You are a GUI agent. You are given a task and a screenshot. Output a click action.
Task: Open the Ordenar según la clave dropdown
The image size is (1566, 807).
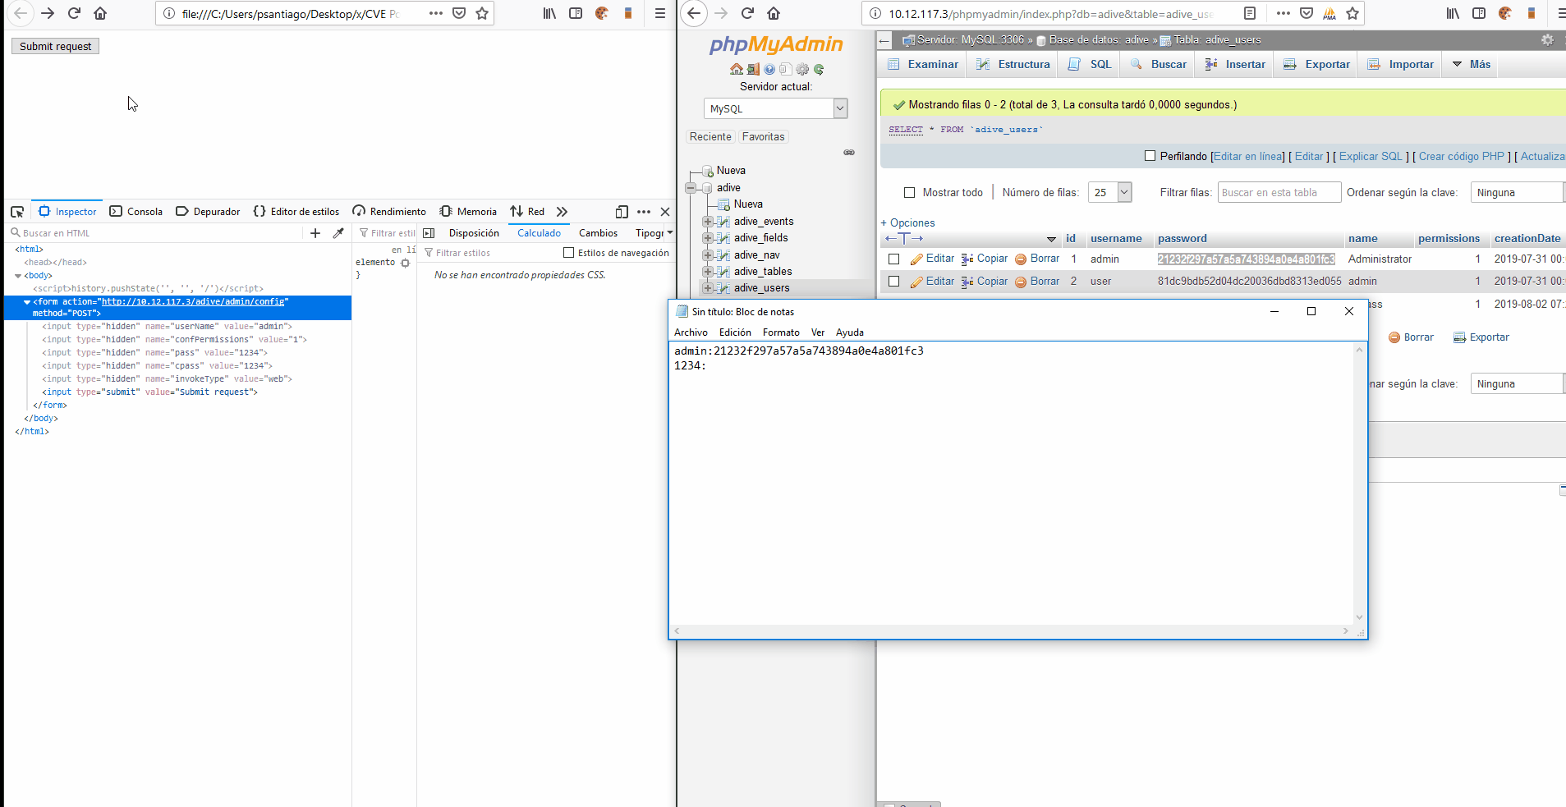coord(1517,193)
